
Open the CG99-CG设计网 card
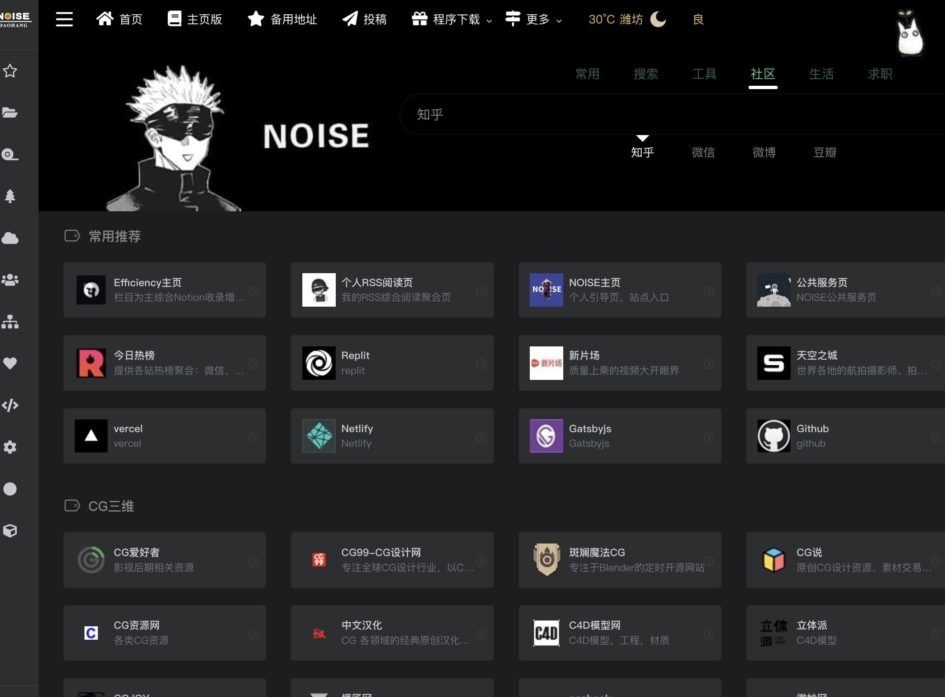pos(392,560)
